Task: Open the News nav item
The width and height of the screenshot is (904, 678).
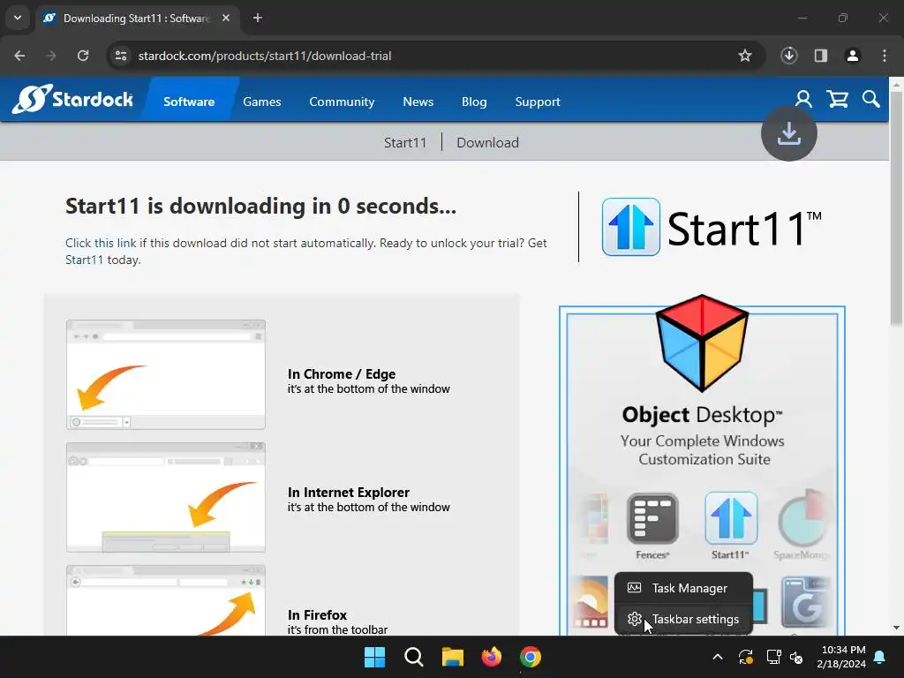Action: point(418,102)
